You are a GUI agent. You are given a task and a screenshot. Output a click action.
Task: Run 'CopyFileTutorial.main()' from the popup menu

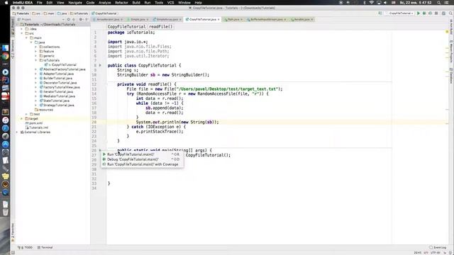point(142,154)
